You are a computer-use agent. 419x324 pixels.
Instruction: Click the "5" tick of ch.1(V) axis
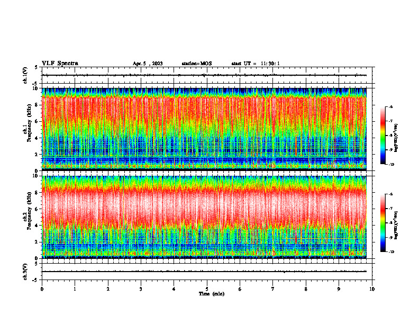point(37,67)
